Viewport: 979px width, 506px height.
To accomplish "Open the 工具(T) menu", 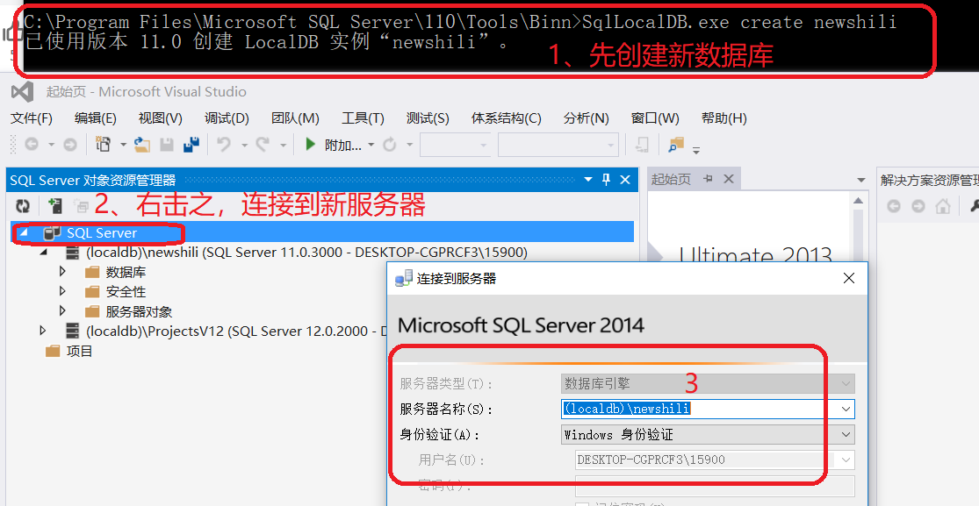I will click(x=362, y=118).
